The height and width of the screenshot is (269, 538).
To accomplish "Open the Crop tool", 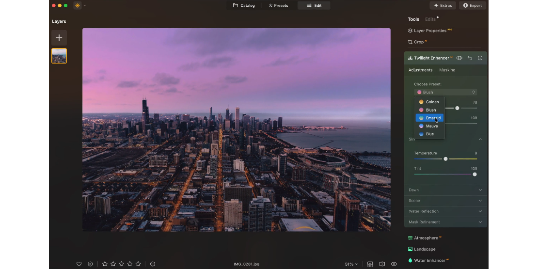I will pyautogui.click(x=418, y=42).
